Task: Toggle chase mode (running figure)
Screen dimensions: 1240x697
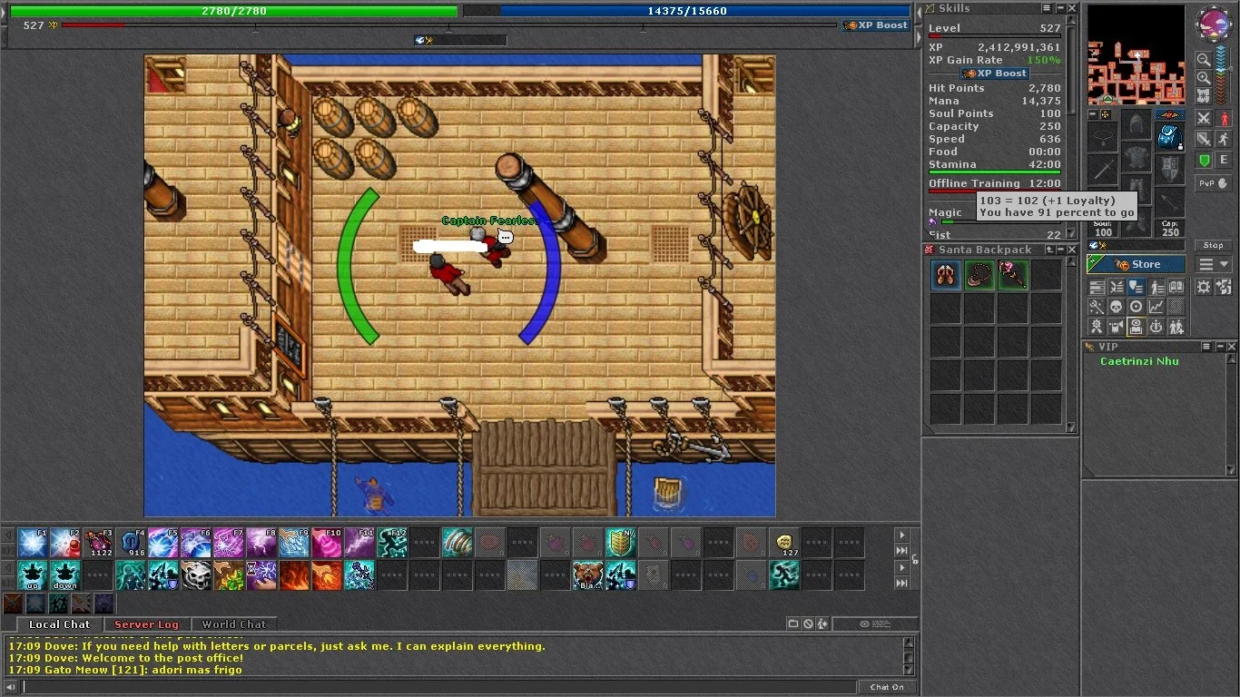Action: click(1224, 139)
